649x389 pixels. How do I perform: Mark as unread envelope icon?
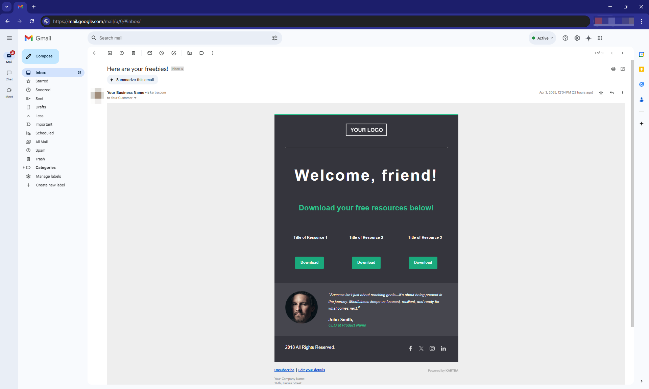150,53
